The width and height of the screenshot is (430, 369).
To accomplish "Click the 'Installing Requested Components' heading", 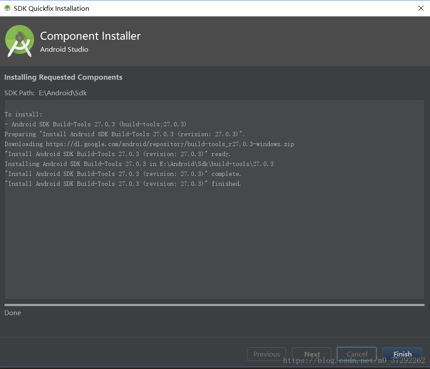I will pos(63,77).
